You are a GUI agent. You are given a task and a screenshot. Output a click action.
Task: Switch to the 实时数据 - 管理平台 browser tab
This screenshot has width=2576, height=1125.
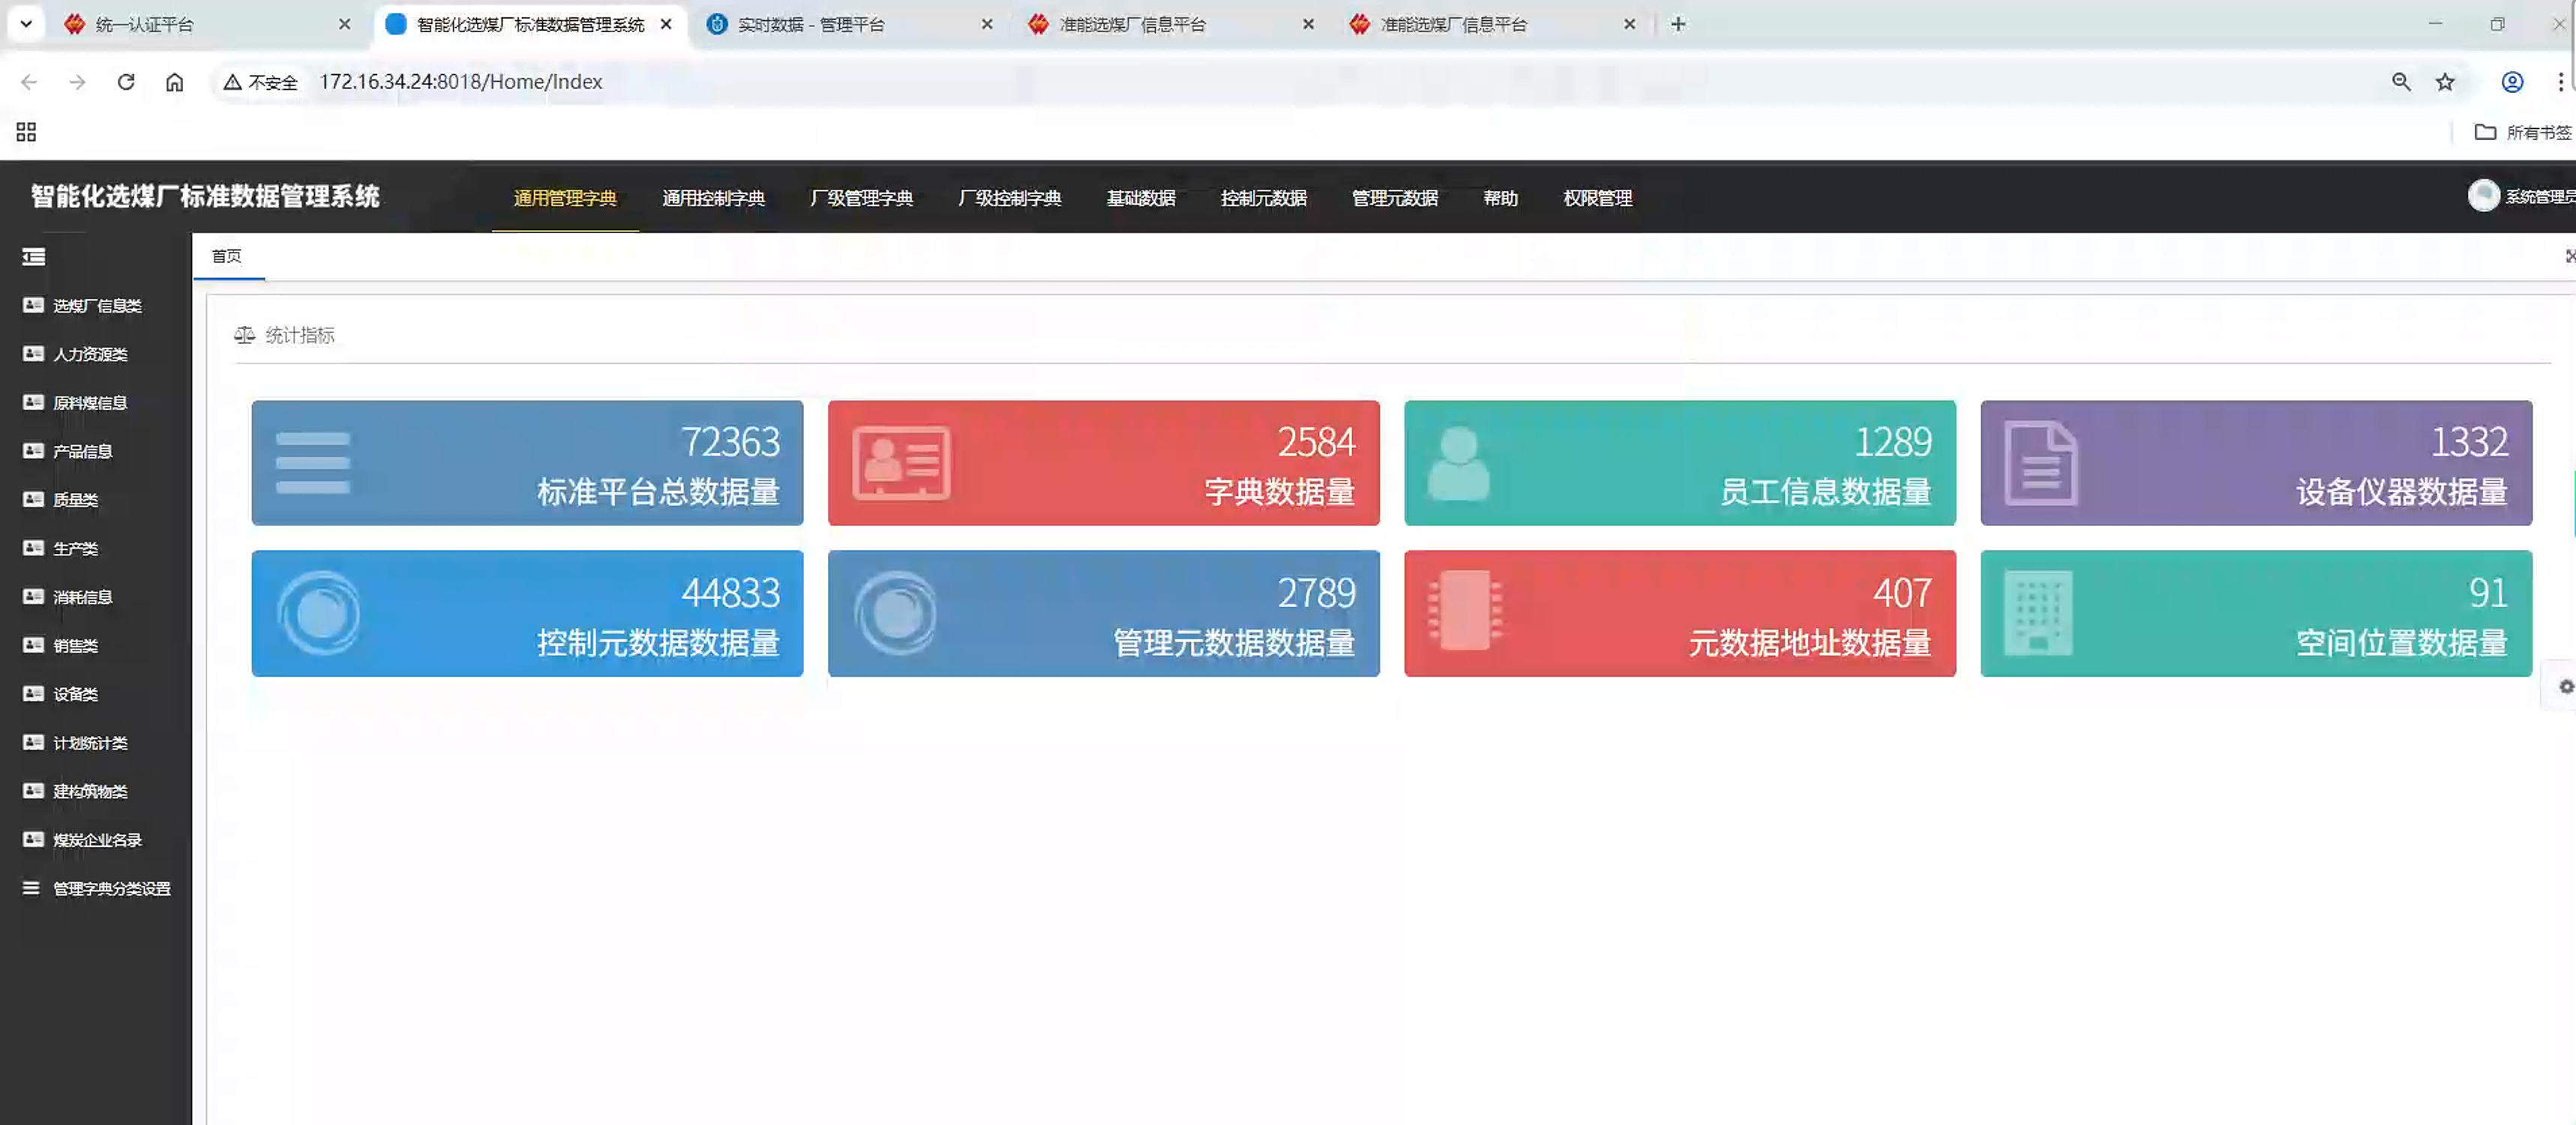coord(810,24)
